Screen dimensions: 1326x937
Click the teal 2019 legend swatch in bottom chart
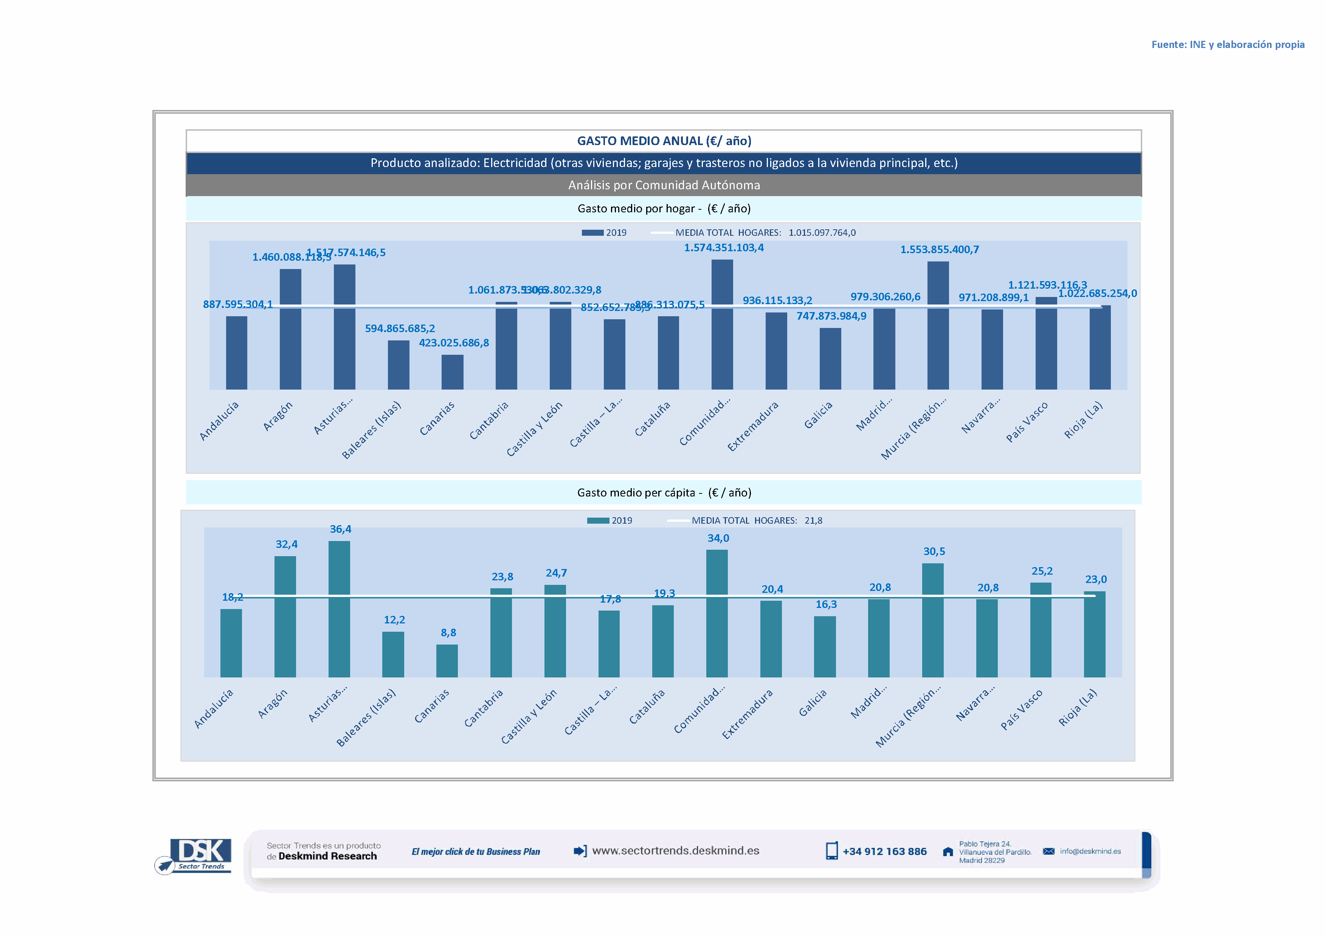(598, 520)
